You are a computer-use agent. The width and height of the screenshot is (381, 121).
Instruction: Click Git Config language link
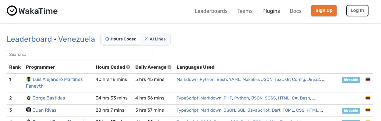pyautogui.click(x=295, y=79)
